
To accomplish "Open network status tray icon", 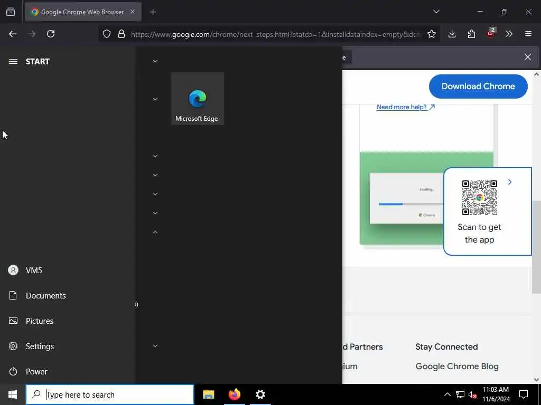I will pyautogui.click(x=460, y=394).
